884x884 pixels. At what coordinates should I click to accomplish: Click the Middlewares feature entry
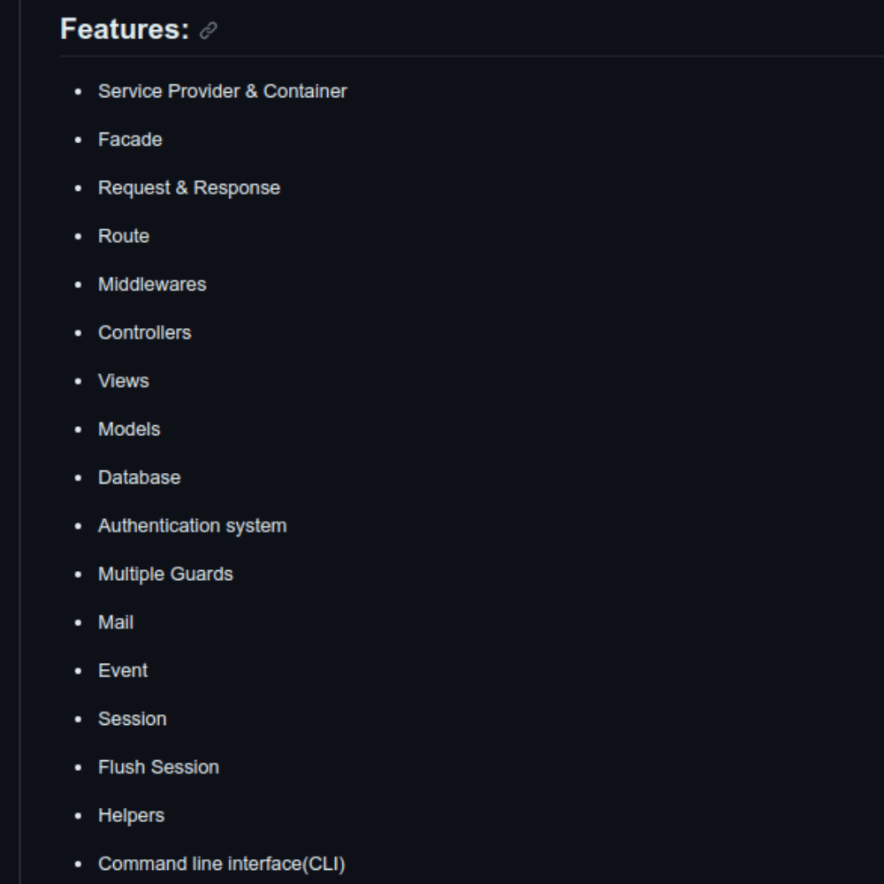[x=152, y=285]
